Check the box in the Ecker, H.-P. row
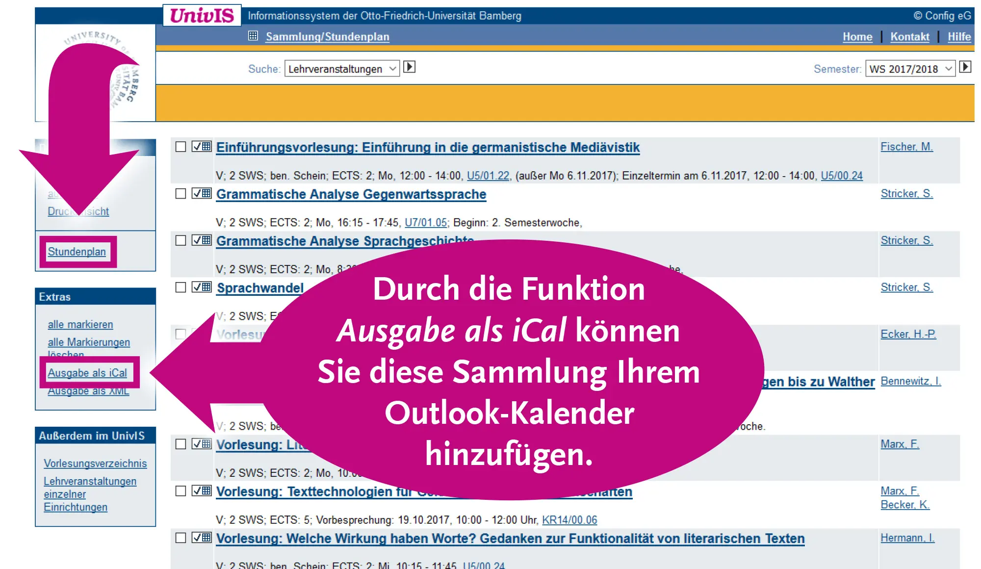This screenshot has height=569, width=981. point(181,334)
